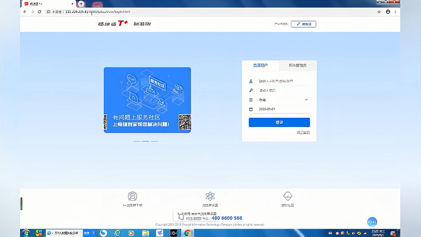
Task: Switch to the 系统管理员 tab
Action: pos(297,65)
